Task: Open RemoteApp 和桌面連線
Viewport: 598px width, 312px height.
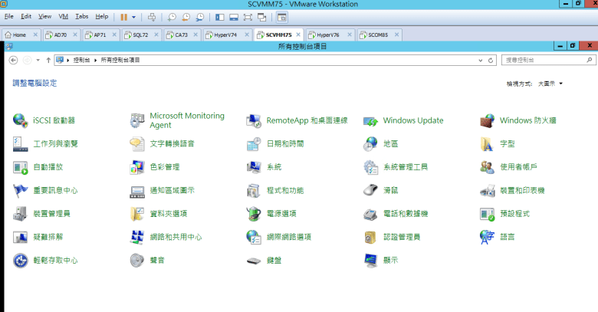Action: point(307,120)
